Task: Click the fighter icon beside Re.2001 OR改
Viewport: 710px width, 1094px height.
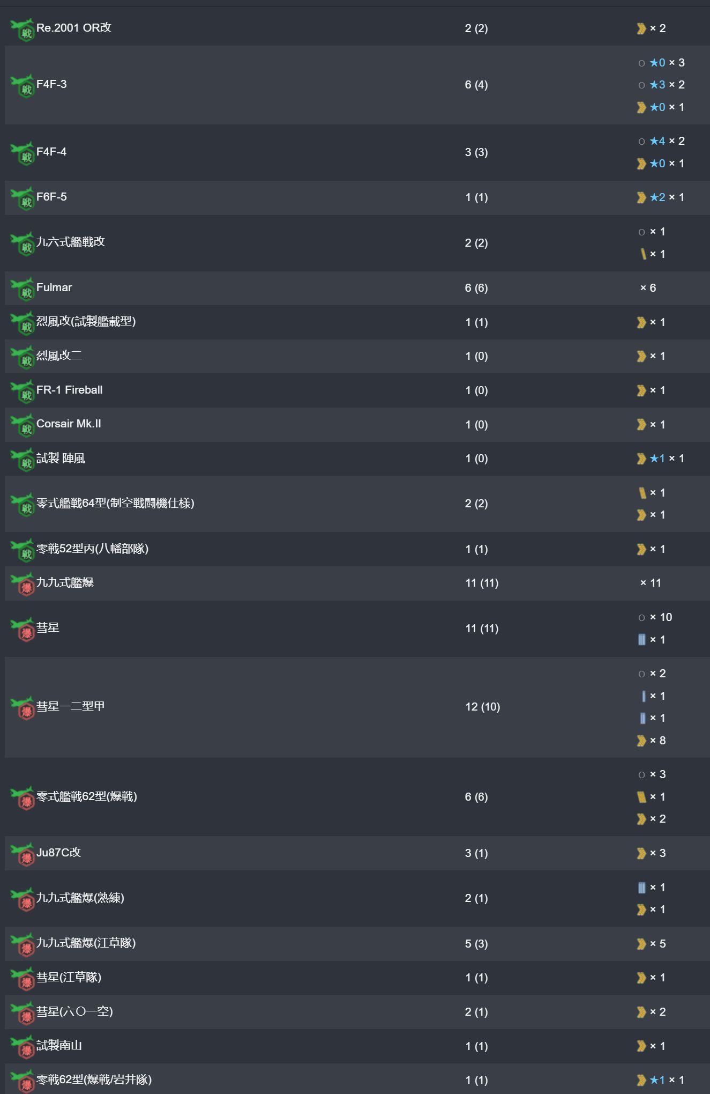Action: [23, 29]
